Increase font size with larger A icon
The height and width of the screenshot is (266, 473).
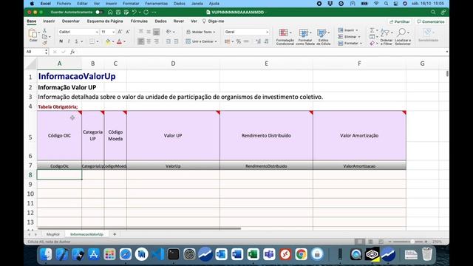120,32
